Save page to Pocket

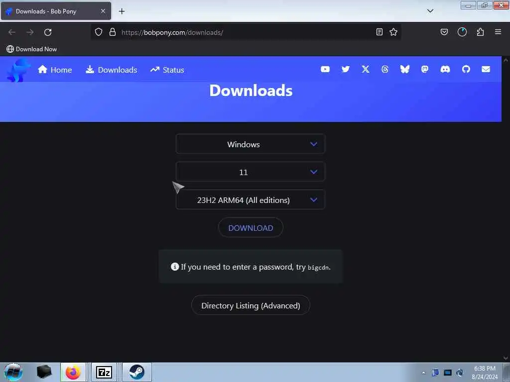pos(444,32)
